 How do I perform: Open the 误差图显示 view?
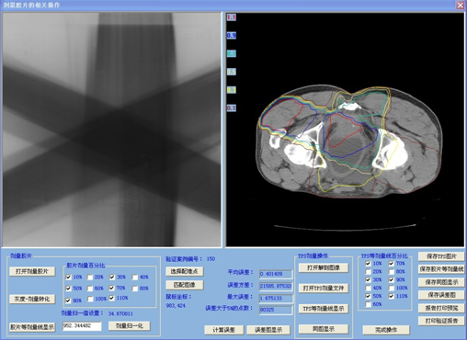pyautogui.click(x=268, y=330)
